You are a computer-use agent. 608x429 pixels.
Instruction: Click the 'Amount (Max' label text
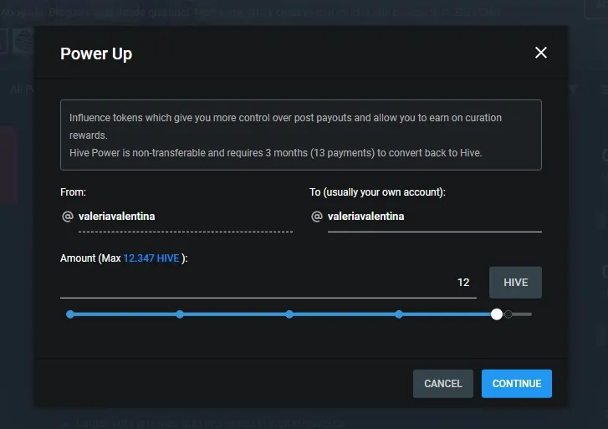click(x=90, y=258)
